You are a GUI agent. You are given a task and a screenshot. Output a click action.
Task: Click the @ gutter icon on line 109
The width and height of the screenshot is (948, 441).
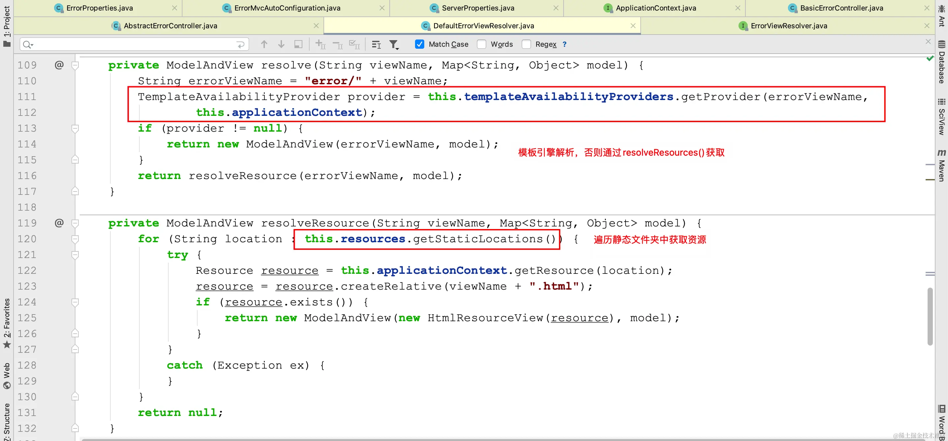tap(59, 65)
